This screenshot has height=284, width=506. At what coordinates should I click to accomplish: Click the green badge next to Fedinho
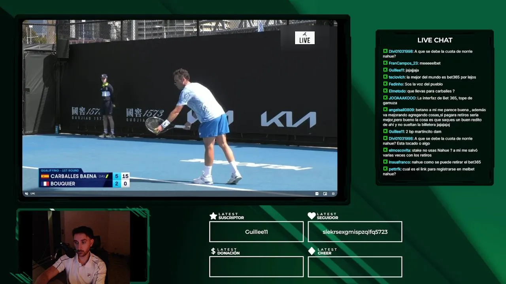tap(385, 84)
